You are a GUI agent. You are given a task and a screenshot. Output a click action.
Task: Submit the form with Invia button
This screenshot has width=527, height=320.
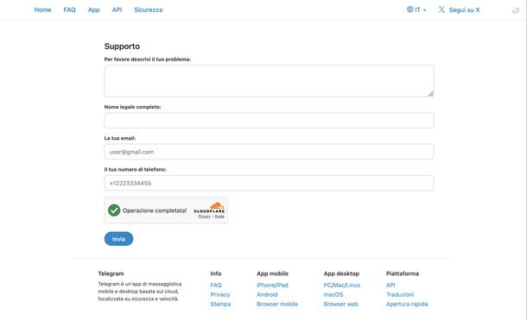click(x=118, y=239)
